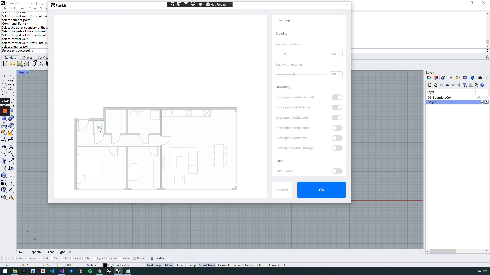Open the Top viewport dropdown arrow

click(x=27, y=73)
